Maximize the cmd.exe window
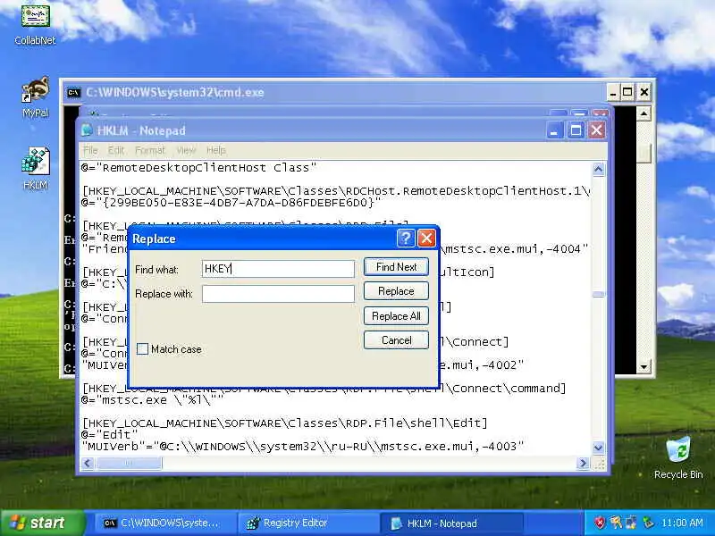This screenshot has height=536, width=715. 627,93
